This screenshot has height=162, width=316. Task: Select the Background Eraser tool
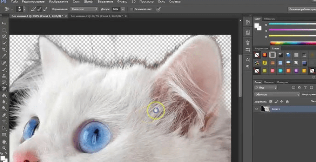(4, 89)
